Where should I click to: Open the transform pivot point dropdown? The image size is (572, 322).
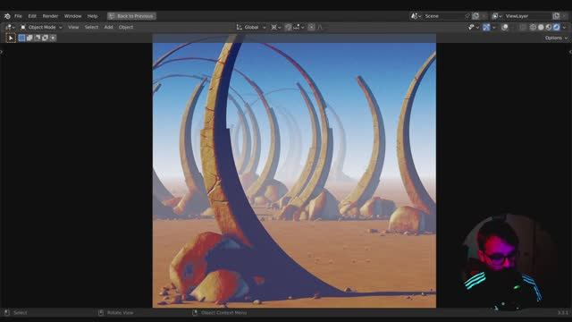click(275, 27)
